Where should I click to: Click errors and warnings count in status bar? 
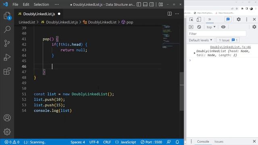12,142
